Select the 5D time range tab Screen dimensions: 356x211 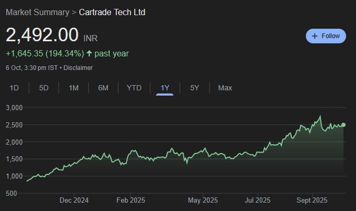coord(44,88)
